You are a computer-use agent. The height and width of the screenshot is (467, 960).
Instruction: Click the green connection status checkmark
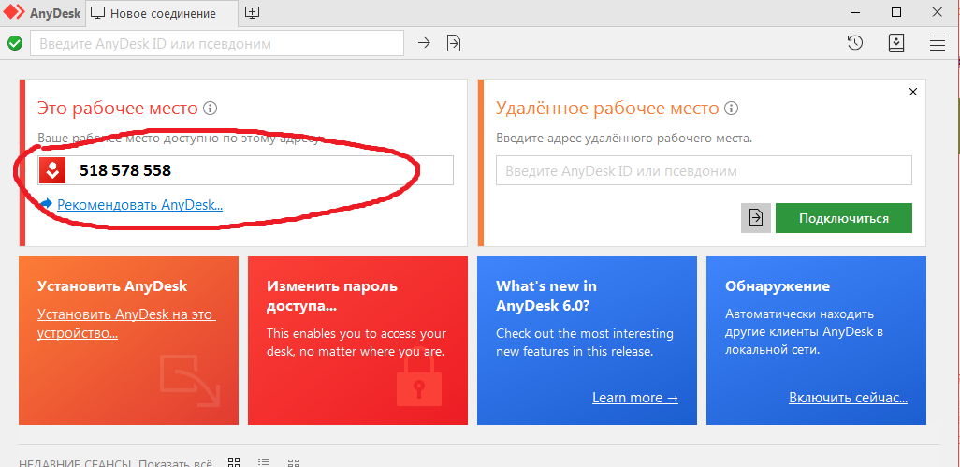pyautogui.click(x=15, y=43)
